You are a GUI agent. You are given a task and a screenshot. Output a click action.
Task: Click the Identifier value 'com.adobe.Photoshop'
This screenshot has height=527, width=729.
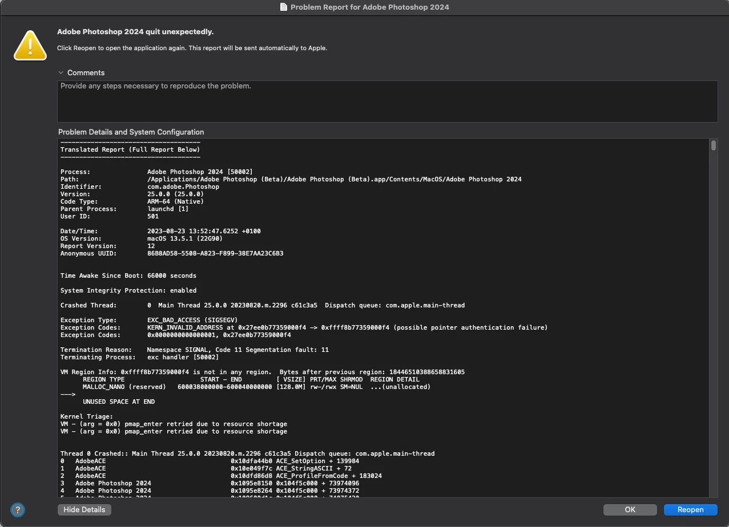click(x=183, y=187)
